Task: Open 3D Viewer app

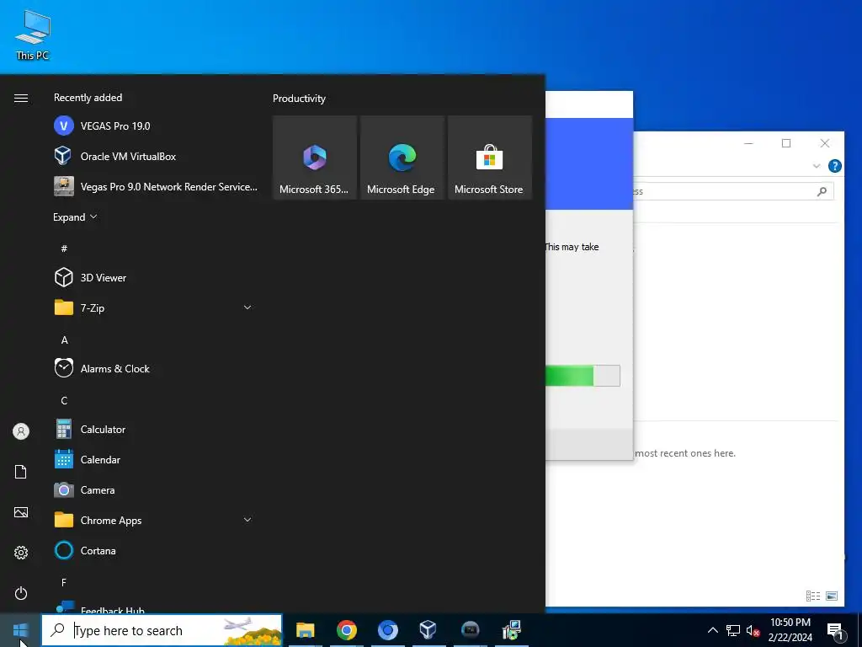Action: 155,278
